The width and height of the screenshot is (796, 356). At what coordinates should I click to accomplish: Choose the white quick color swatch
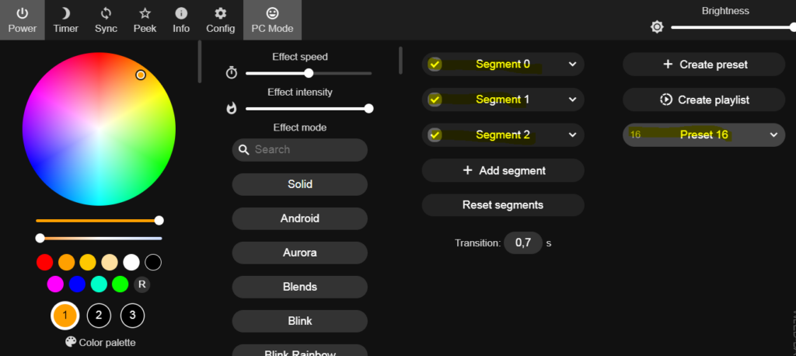point(131,263)
